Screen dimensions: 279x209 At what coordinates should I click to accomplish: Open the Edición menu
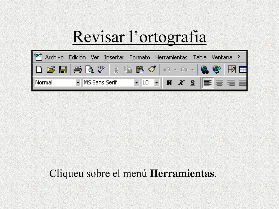click(x=77, y=57)
